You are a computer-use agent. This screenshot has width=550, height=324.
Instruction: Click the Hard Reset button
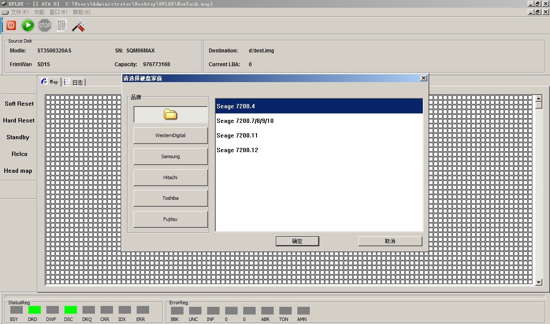(x=19, y=120)
